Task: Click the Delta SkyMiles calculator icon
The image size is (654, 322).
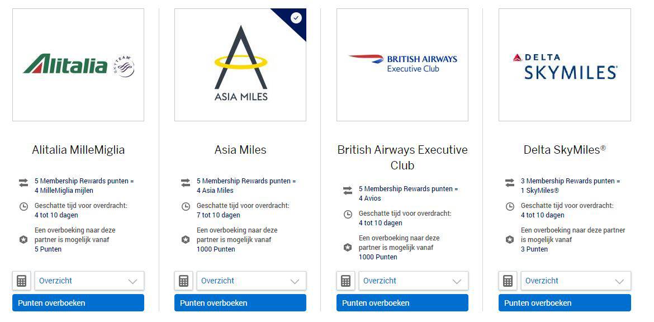Action: pos(508,281)
